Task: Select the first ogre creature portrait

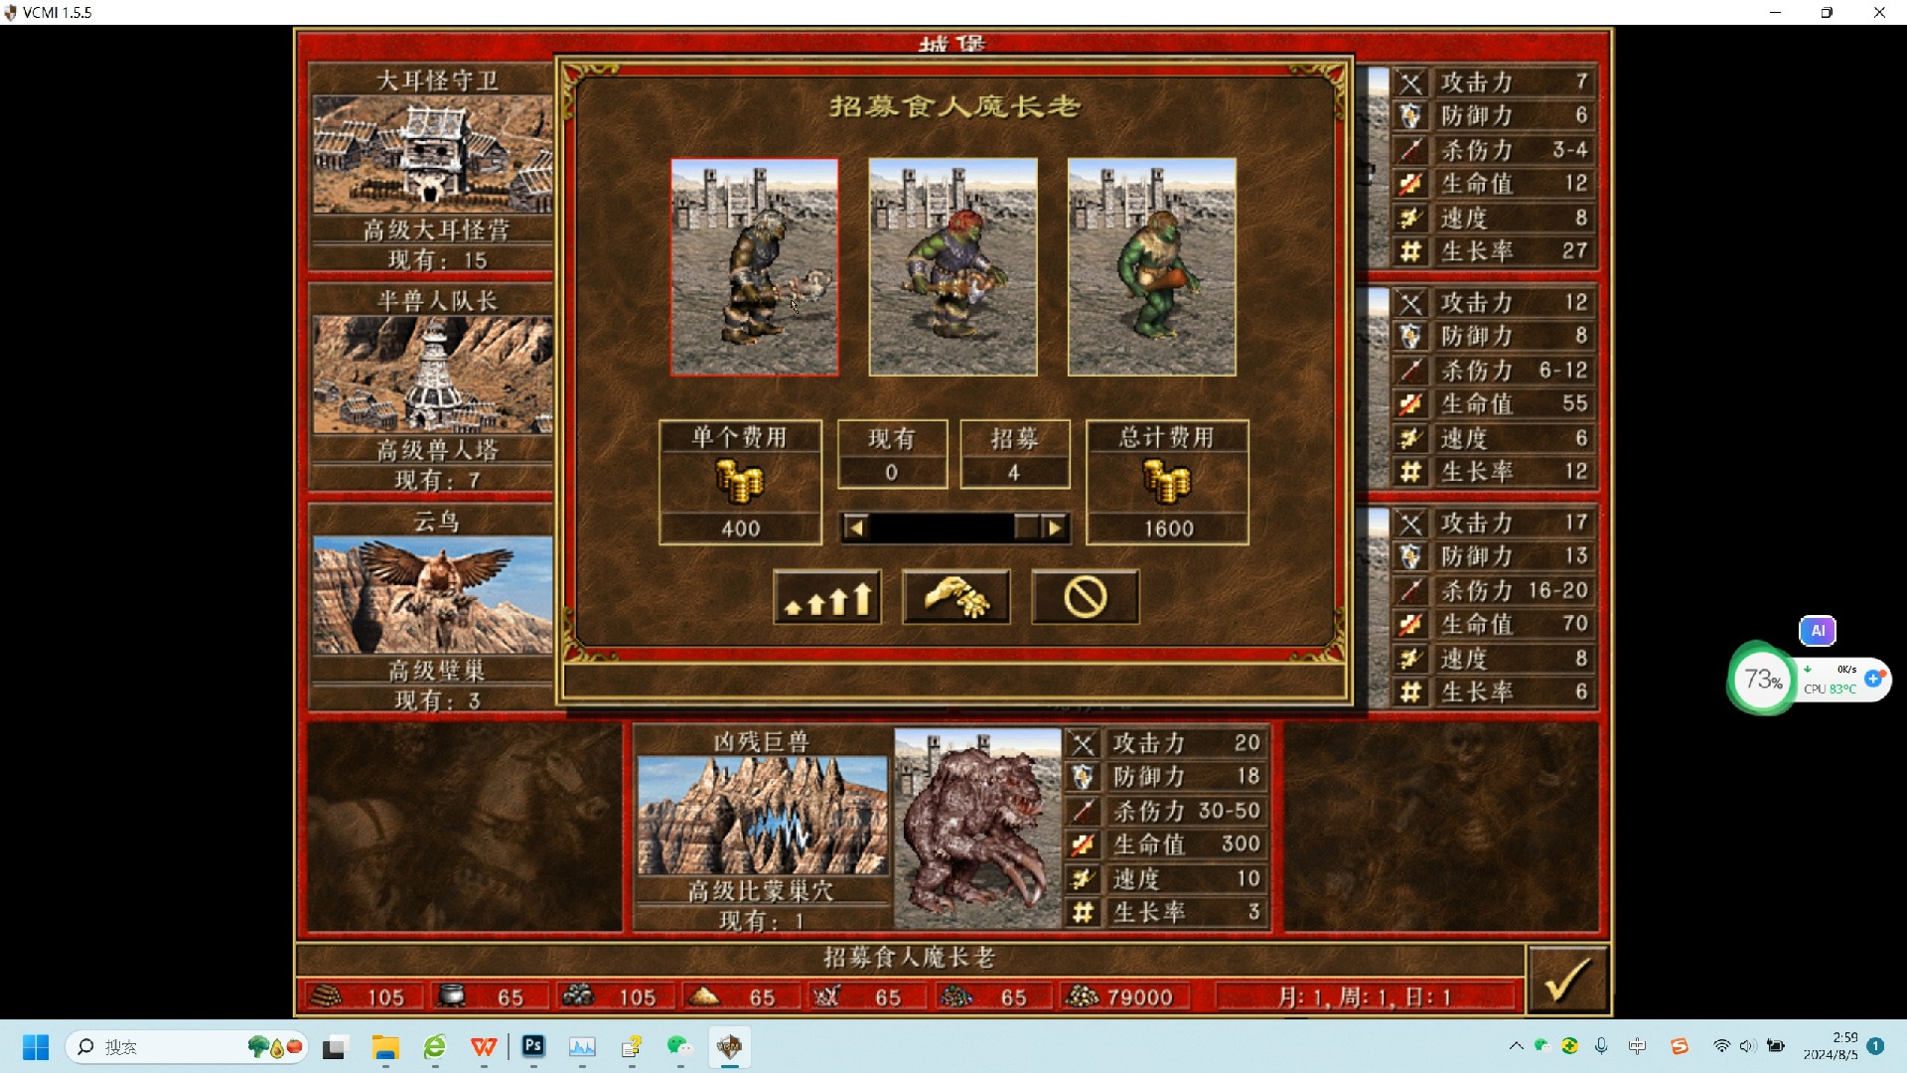Action: [755, 267]
